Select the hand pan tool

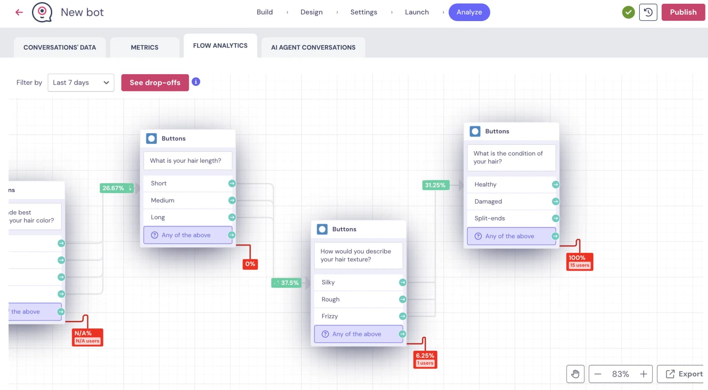(575, 374)
